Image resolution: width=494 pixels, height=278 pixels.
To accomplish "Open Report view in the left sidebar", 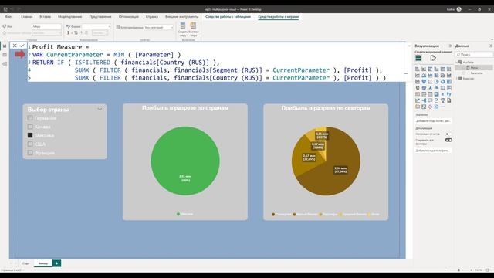I will 5,46.
